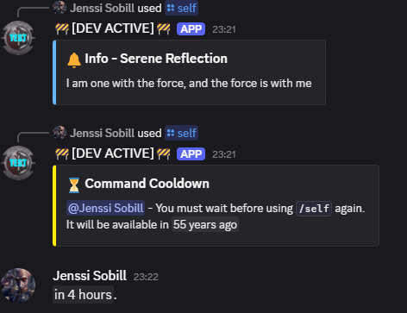Click the first bot avatar labeled TEST

point(18,38)
